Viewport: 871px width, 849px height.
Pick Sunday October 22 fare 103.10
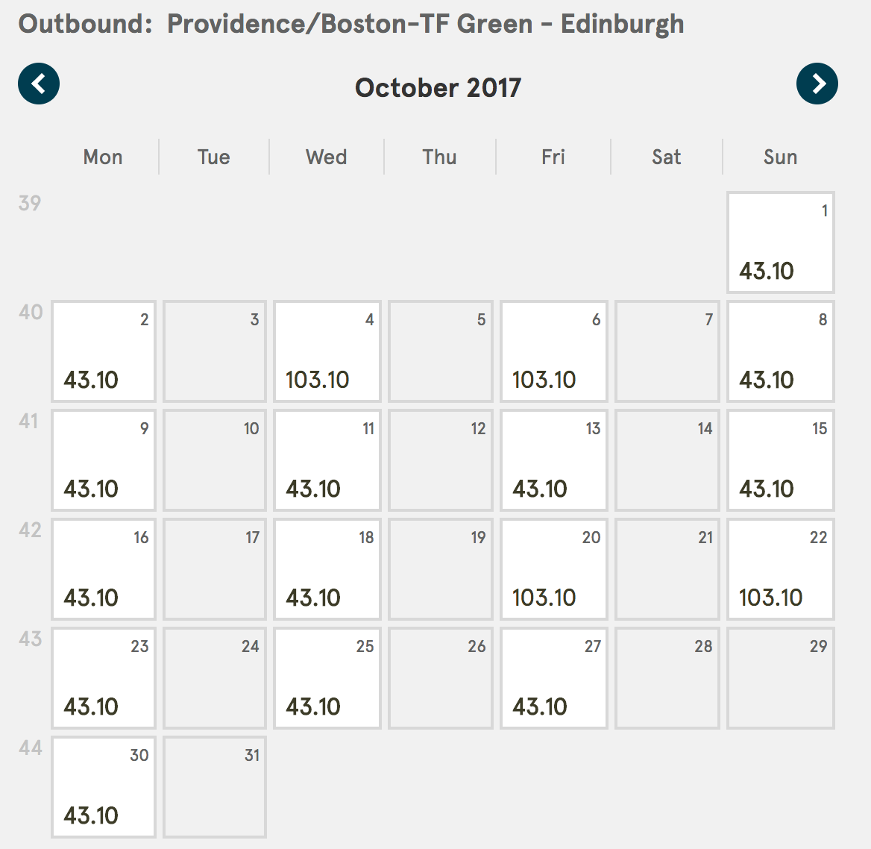coord(781,569)
